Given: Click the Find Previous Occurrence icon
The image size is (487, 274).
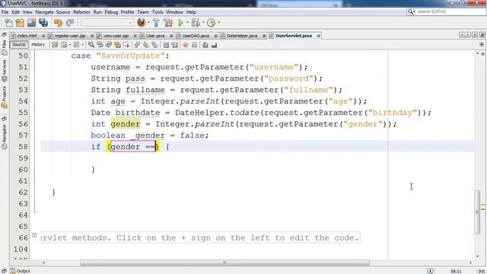Looking at the screenshot, I should coord(100,45).
